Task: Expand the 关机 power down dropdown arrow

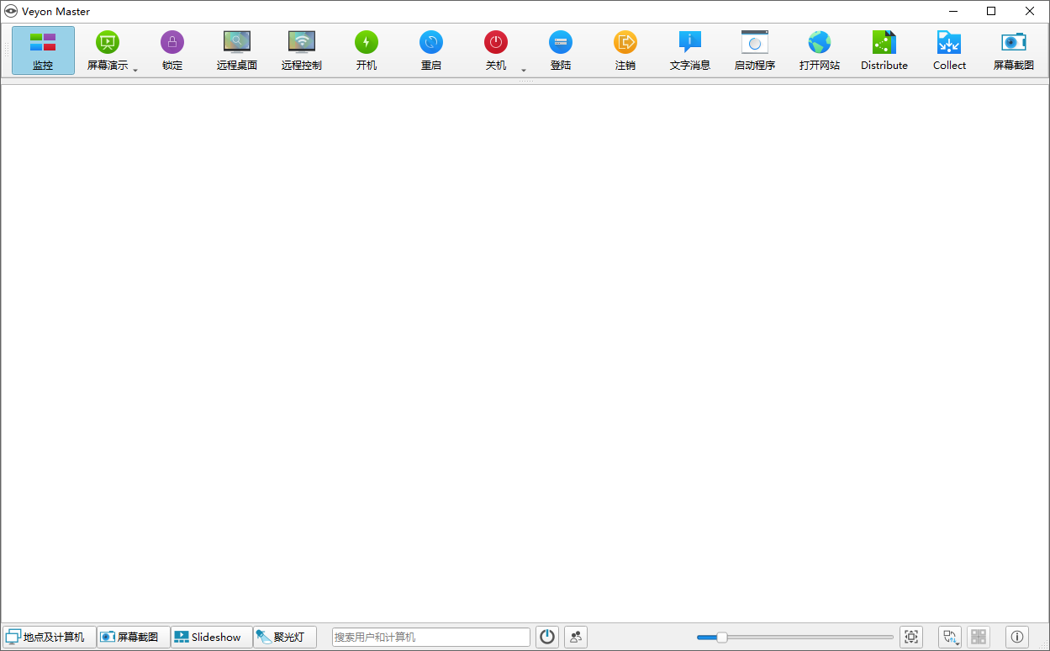Action: tap(524, 71)
